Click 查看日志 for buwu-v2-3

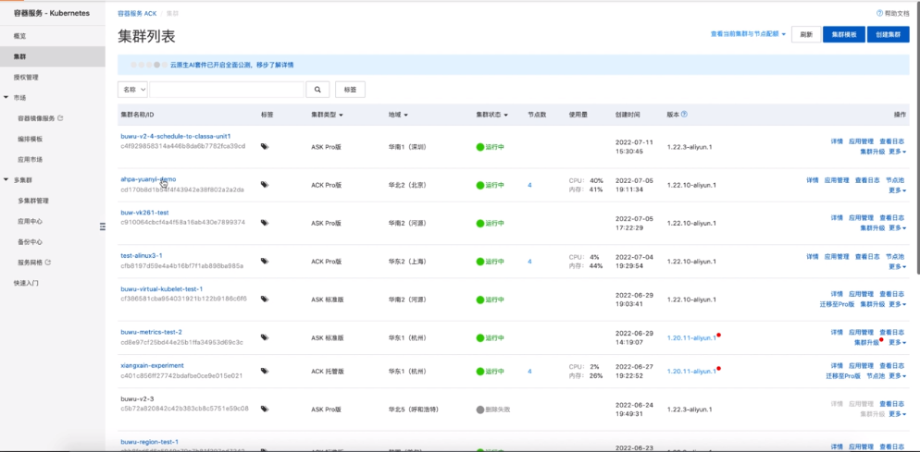(x=892, y=404)
